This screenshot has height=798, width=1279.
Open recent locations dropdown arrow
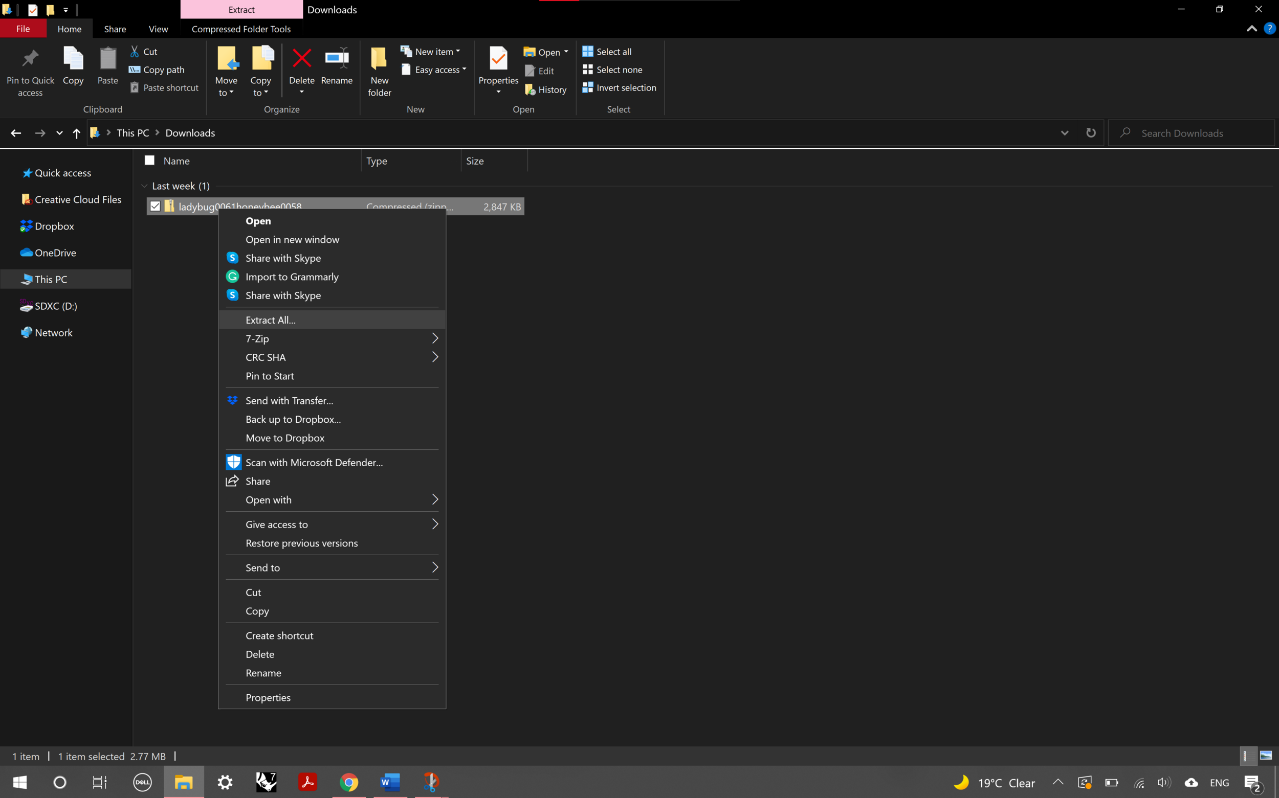(x=59, y=133)
